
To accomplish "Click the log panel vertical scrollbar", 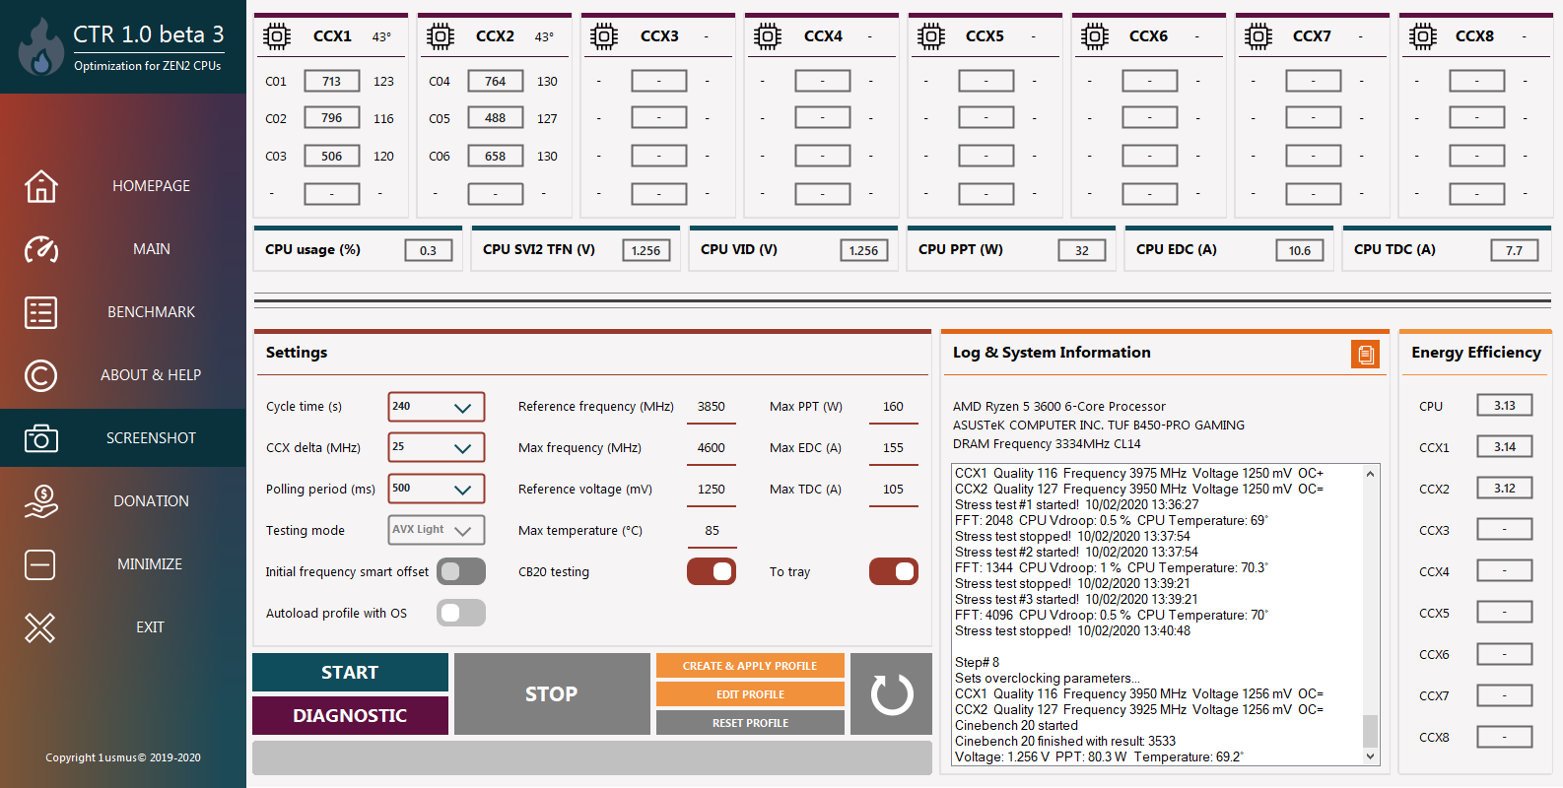I will (x=1370, y=615).
